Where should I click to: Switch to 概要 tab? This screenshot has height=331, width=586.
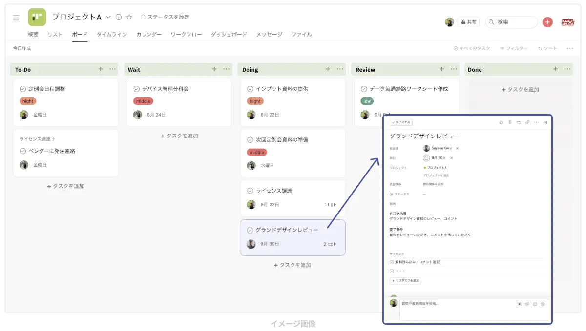click(x=33, y=35)
